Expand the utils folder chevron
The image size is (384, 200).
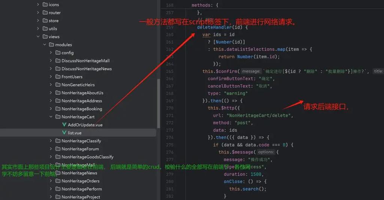click(38, 28)
